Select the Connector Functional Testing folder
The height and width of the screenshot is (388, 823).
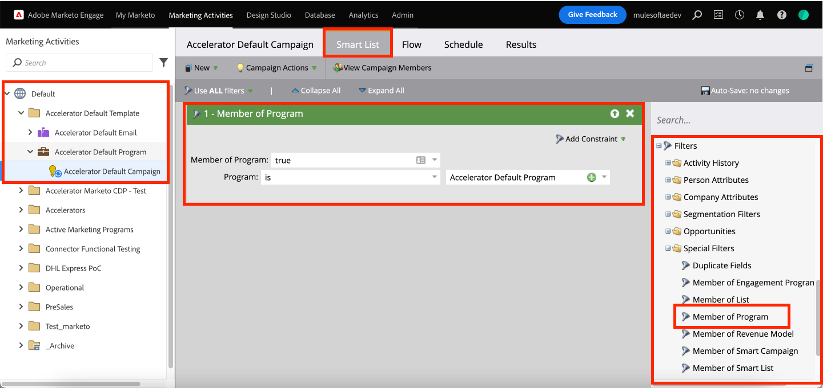(x=93, y=249)
